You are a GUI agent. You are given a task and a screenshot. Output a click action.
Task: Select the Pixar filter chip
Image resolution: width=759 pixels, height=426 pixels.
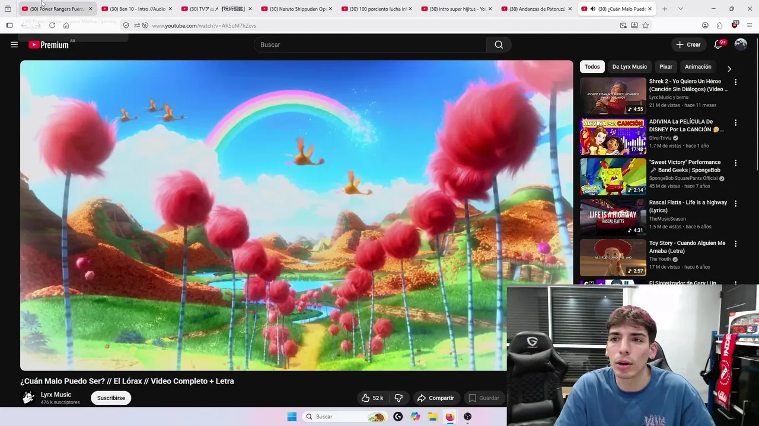pos(666,67)
